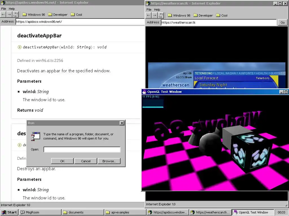Viewport: 289px width, 216px height.
Task: Minimize the weatherscan Internet Exploder window
Action: [275, 3]
